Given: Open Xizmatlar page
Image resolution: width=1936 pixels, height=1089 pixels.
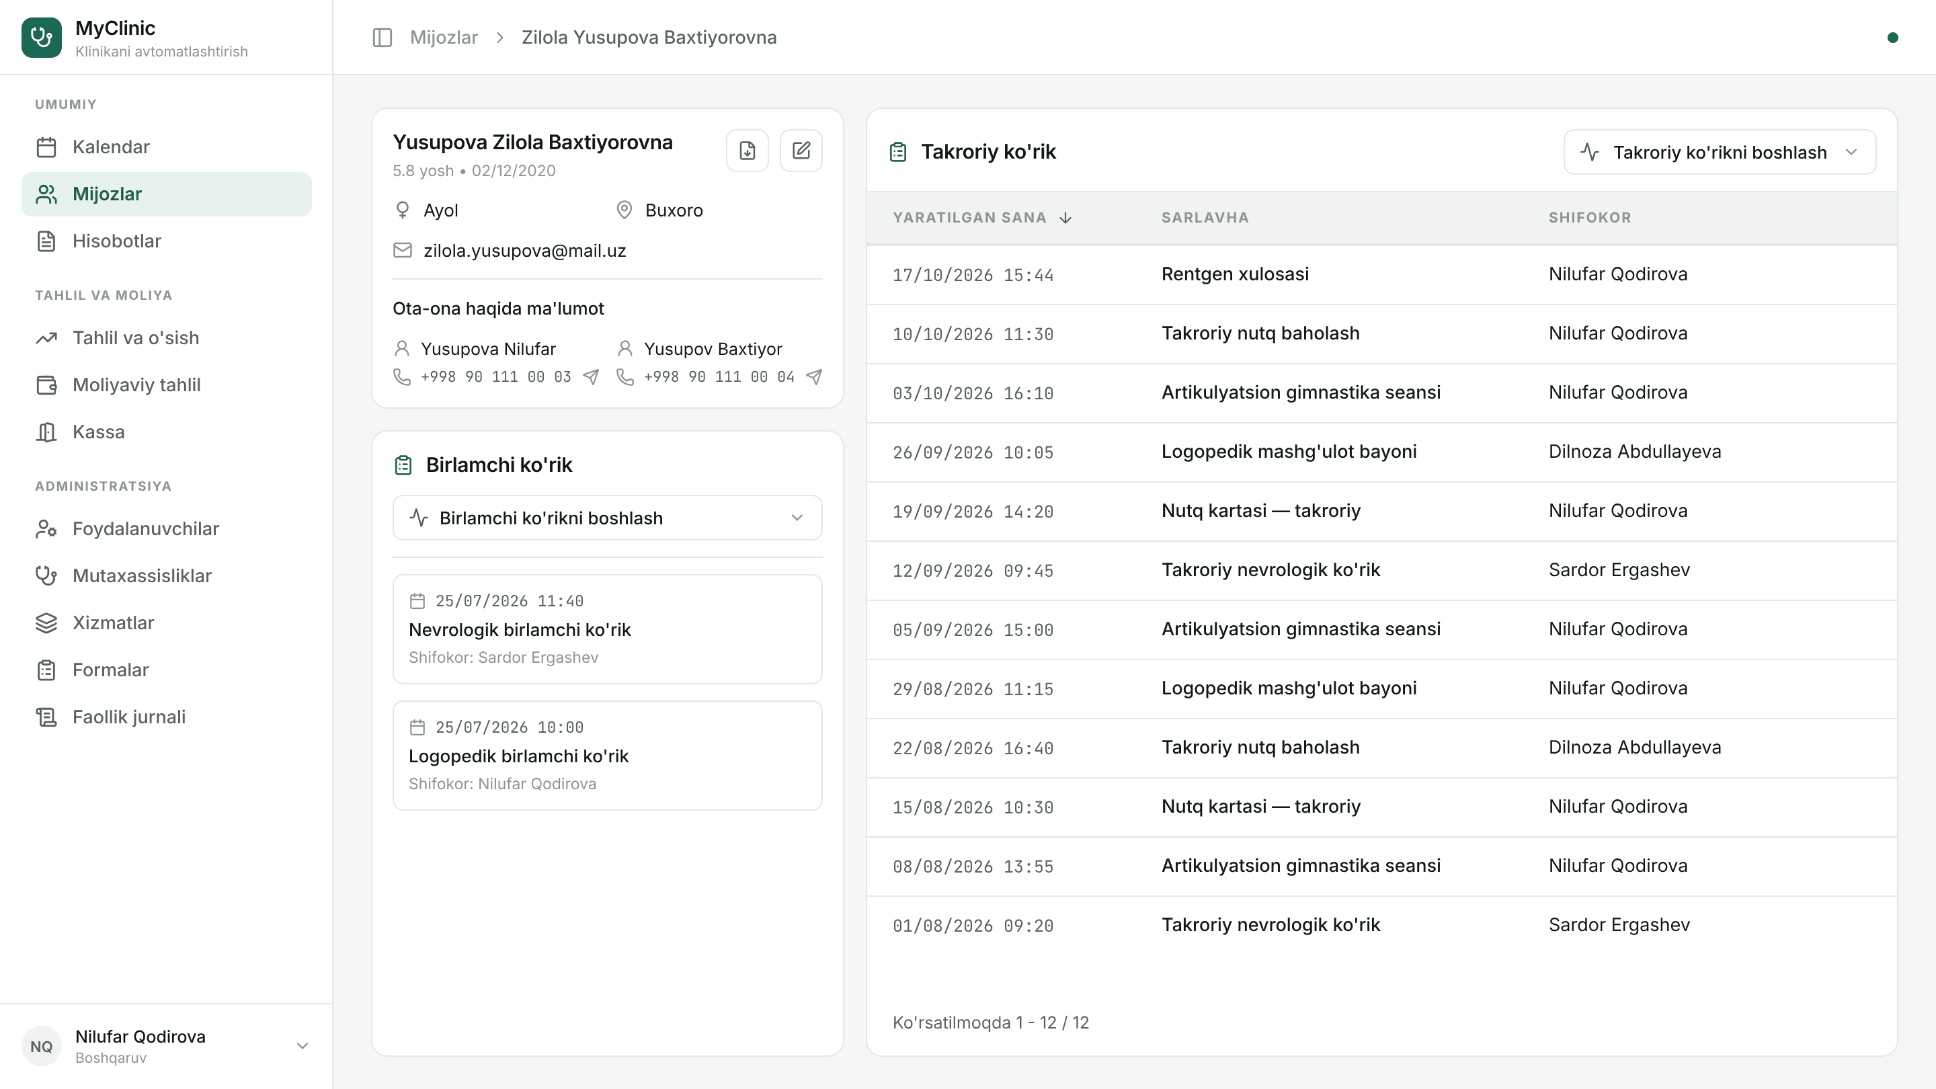Looking at the screenshot, I should coord(166,623).
